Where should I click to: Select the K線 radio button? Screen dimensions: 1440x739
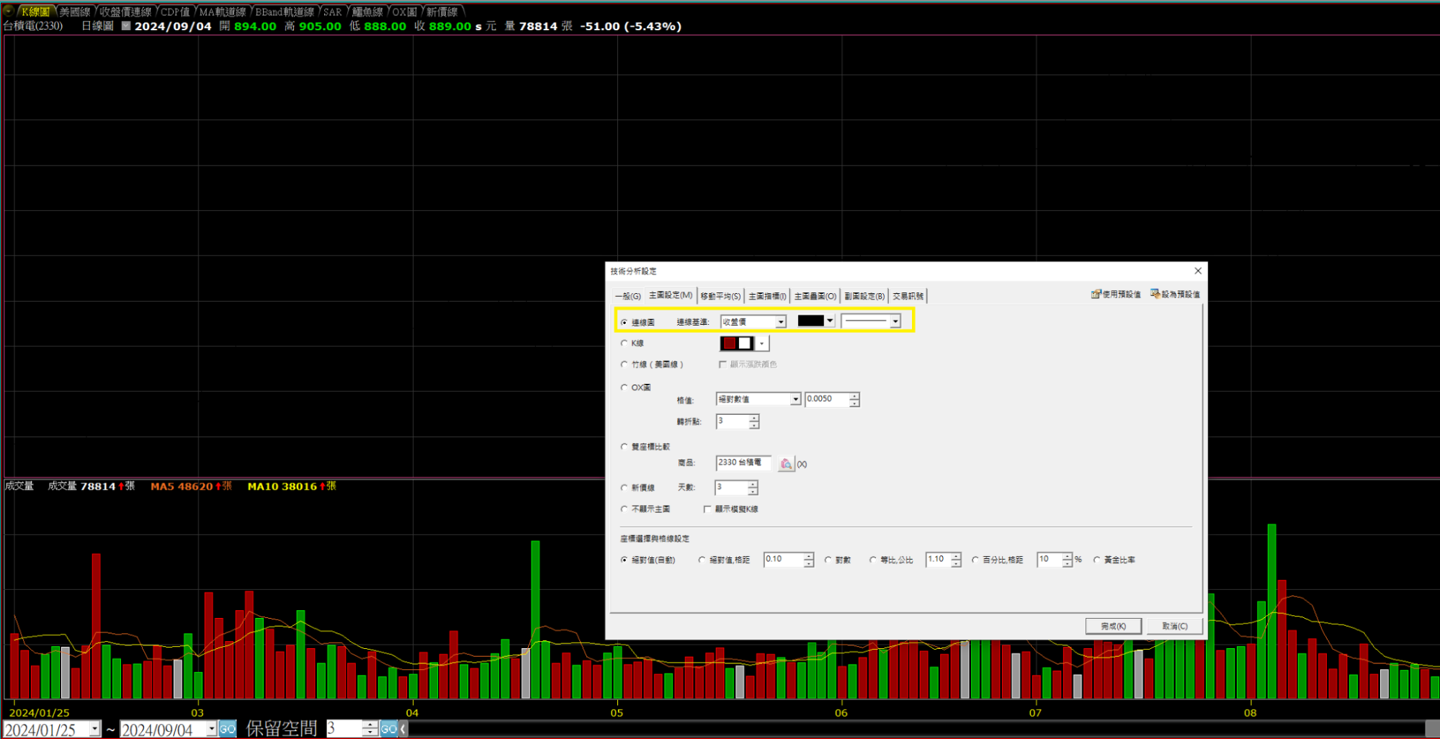click(x=625, y=344)
